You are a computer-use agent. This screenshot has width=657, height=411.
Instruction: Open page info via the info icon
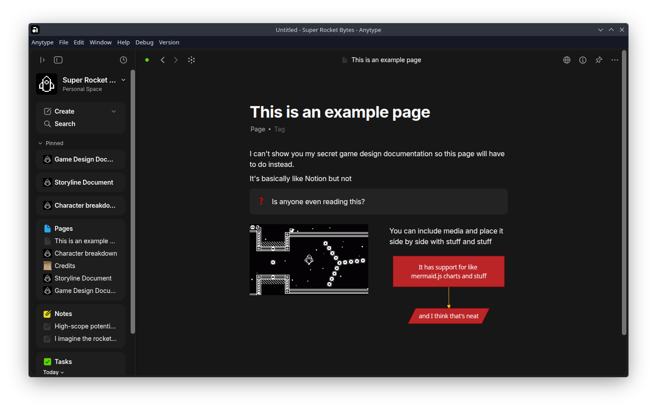tap(582, 59)
